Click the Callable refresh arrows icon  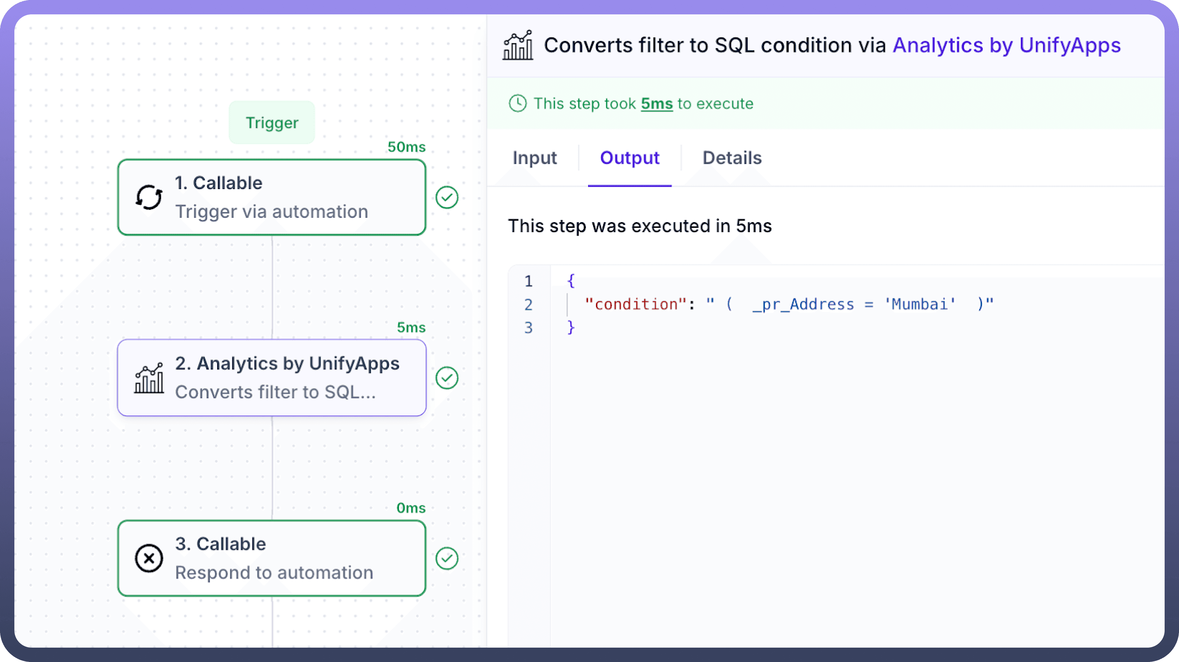(x=149, y=198)
